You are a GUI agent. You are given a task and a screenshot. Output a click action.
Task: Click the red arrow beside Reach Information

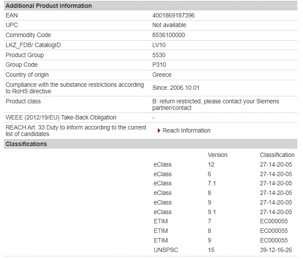[159, 130]
